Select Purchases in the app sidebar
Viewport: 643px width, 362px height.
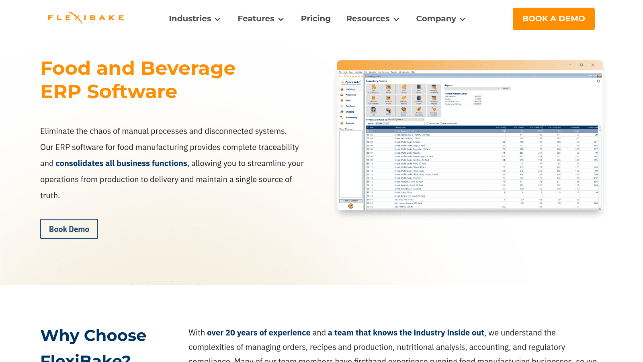tap(351, 106)
